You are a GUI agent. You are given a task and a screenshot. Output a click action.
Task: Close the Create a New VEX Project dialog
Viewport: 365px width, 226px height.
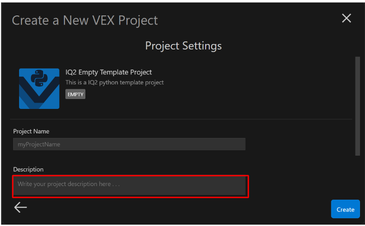point(346,18)
